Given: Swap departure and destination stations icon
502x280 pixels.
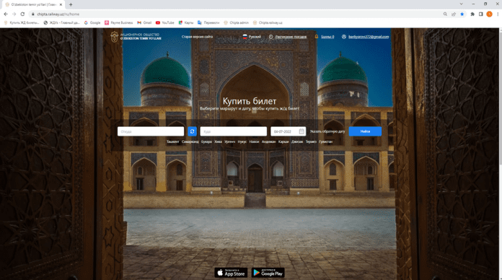Looking at the screenshot, I should (192, 131).
